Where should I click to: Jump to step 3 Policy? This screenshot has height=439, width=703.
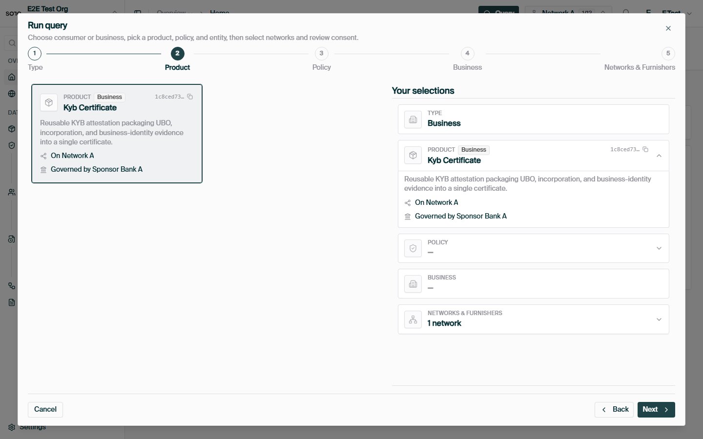tap(321, 54)
